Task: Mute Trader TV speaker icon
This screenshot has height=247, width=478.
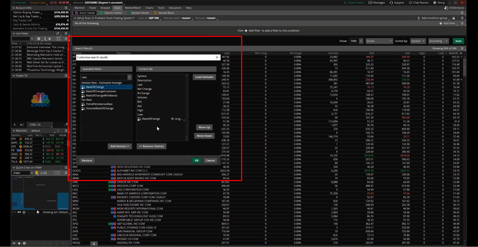Action: 22,125
